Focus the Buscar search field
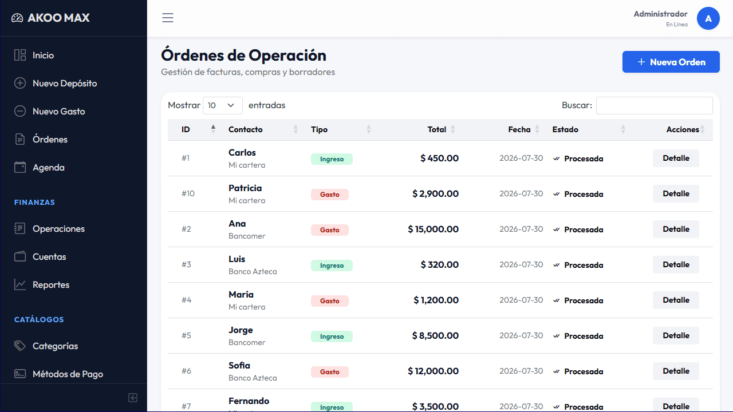 pyautogui.click(x=655, y=105)
